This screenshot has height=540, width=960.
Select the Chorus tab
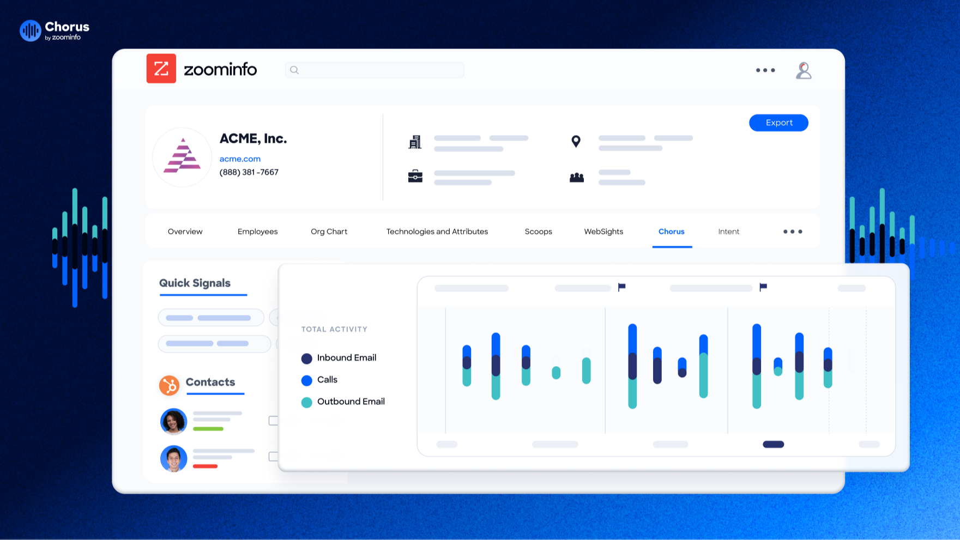[x=671, y=231]
